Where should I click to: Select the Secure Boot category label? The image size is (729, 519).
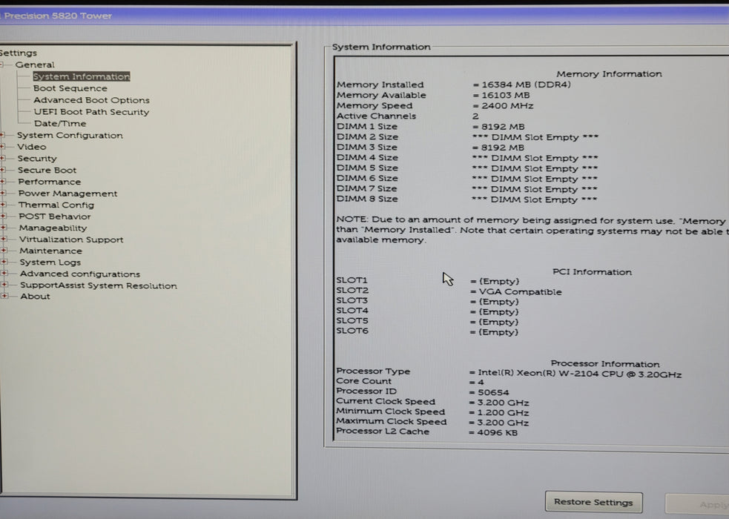click(47, 170)
